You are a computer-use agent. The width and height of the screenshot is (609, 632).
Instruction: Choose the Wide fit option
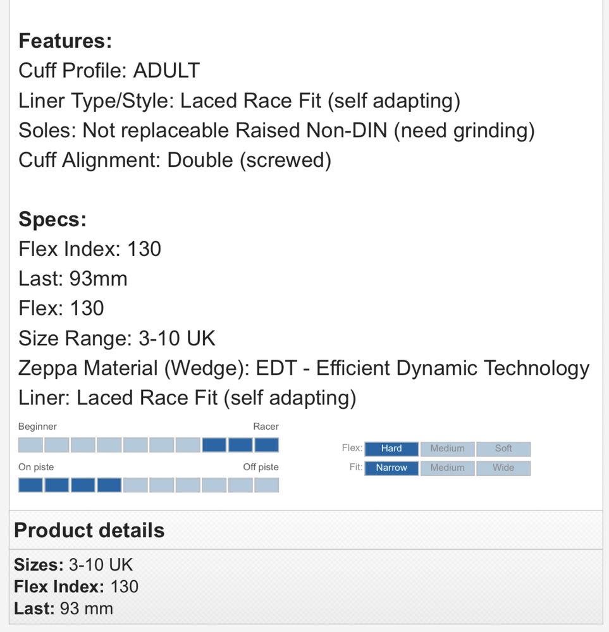[x=503, y=468]
